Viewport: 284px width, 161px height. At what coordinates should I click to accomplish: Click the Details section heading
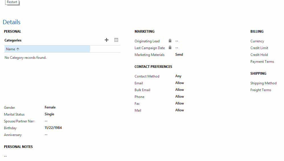12,22
